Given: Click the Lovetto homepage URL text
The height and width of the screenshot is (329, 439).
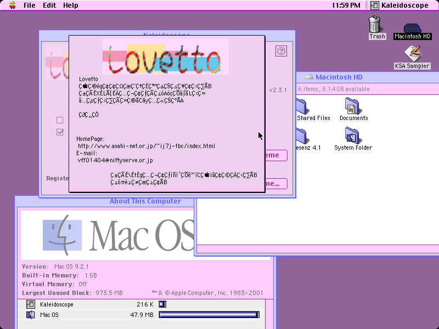Looking at the screenshot, I should [147, 146].
